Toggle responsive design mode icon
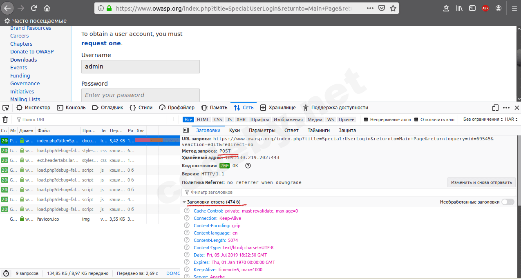This screenshot has height=279, width=521. coord(495,108)
